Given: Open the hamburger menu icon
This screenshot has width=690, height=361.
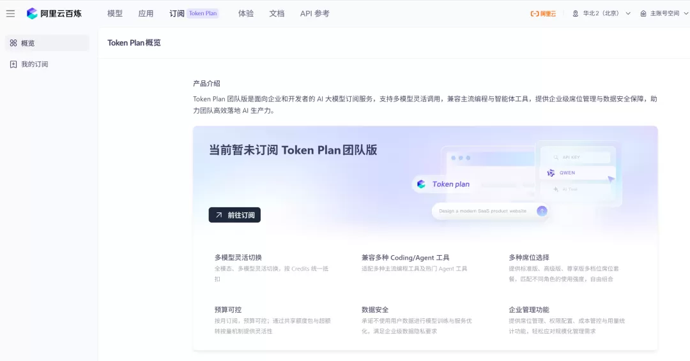Looking at the screenshot, I should coord(11,13).
